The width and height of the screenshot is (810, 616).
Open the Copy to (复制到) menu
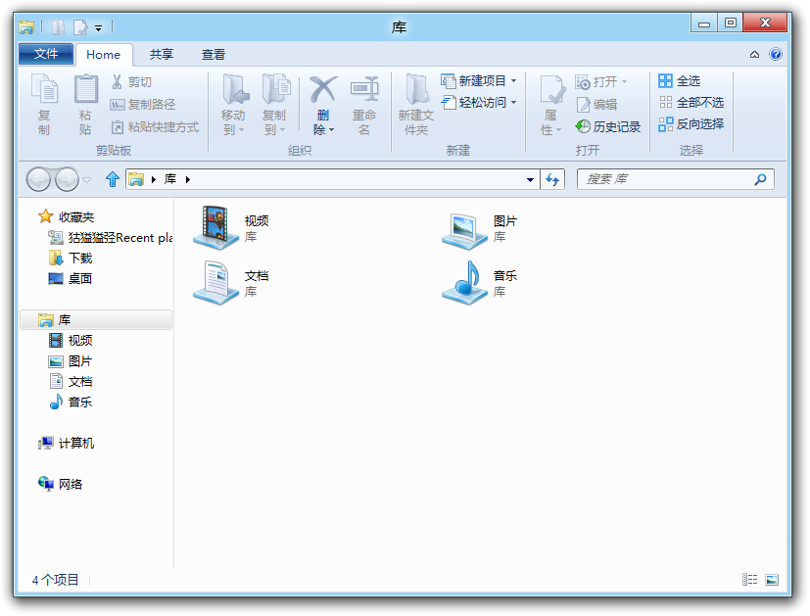pyautogui.click(x=275, y=105)
